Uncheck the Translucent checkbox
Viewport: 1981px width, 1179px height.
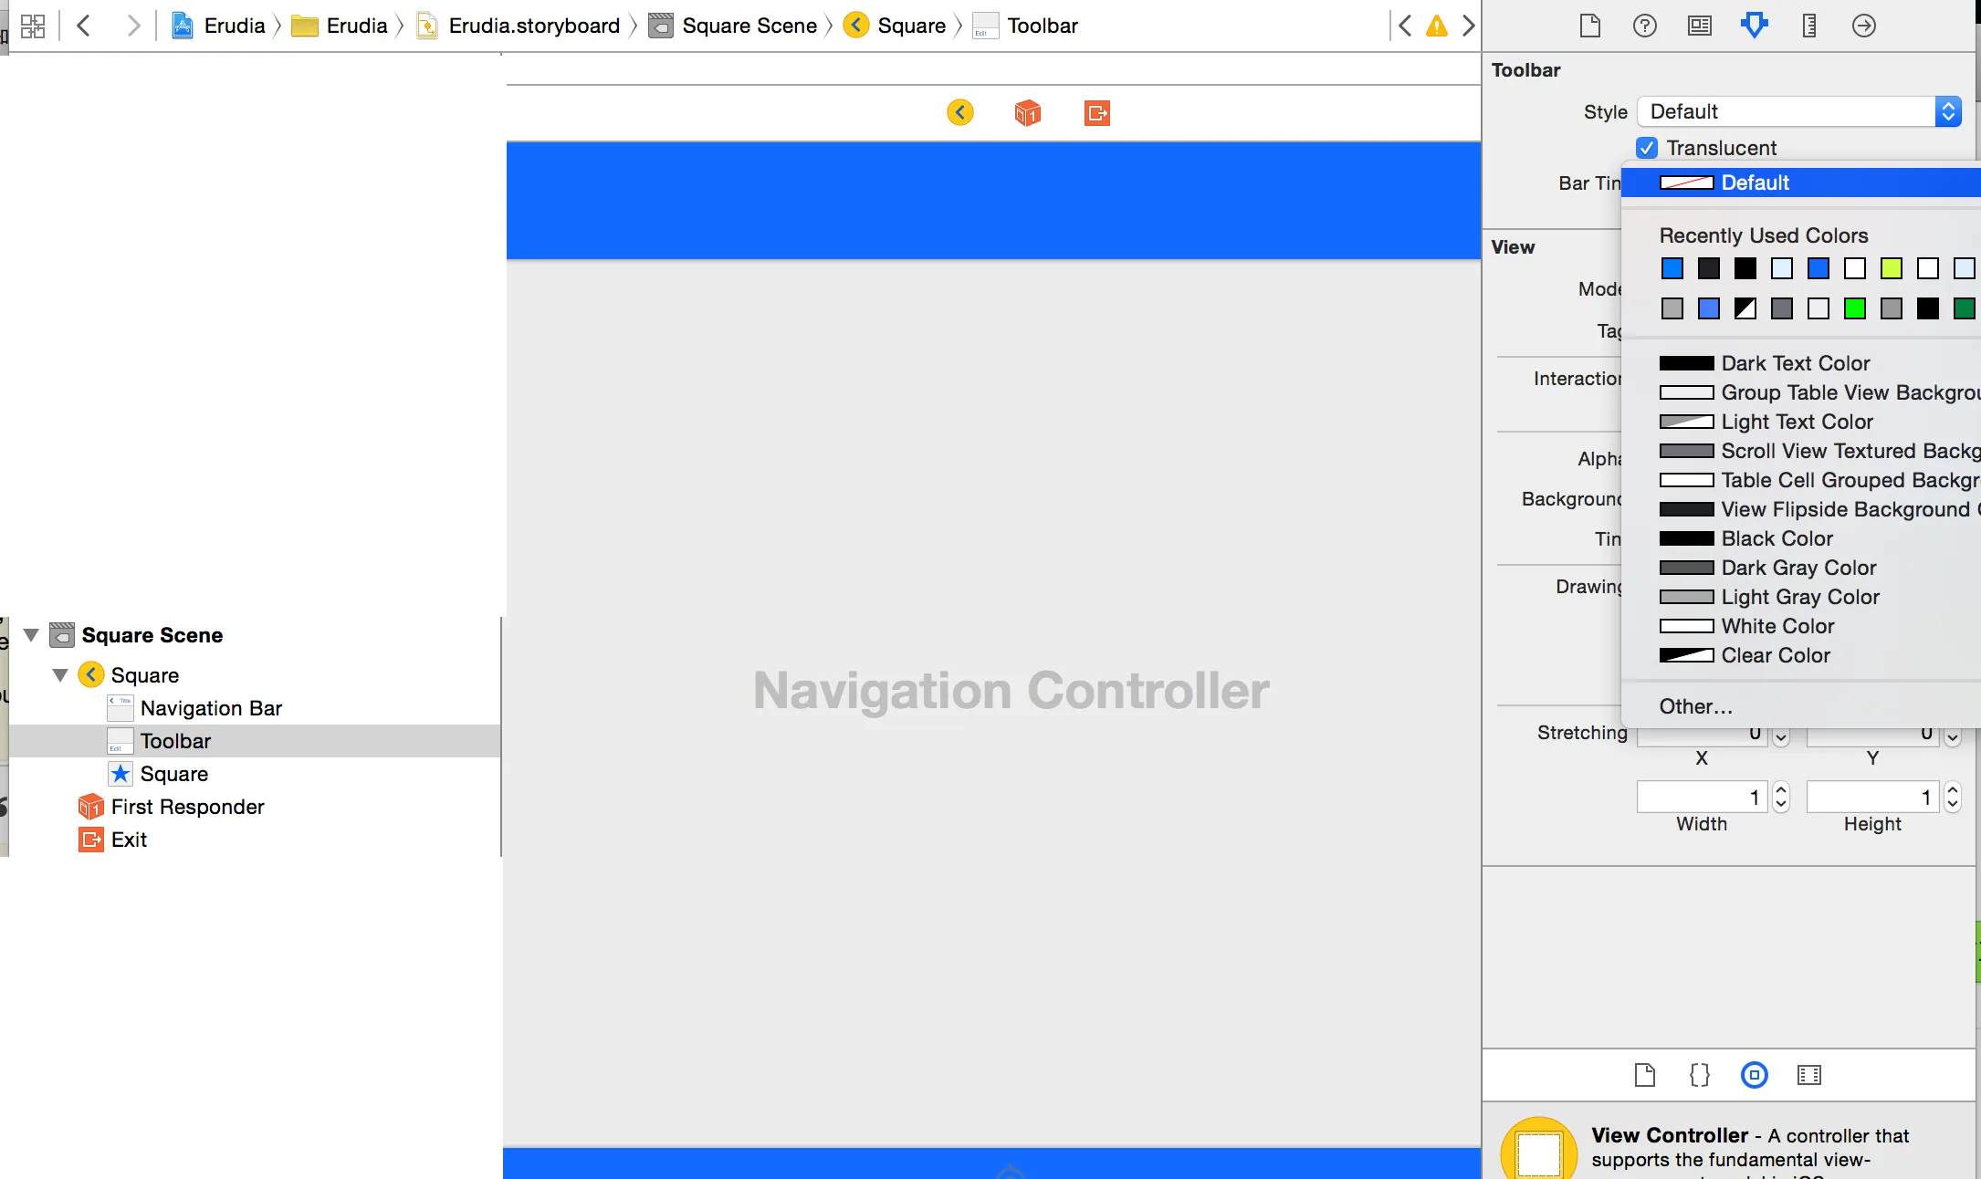[x=1647, y=148]
